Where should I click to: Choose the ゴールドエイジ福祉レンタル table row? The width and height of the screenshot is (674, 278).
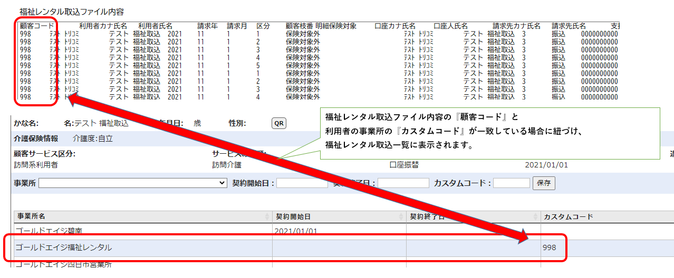tap(63, 247)
